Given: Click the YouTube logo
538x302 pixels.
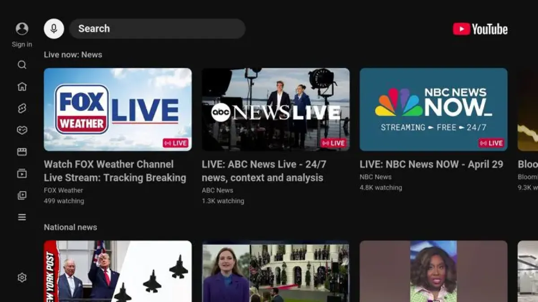Looking at the screenshot, I should tap(480, 29).
